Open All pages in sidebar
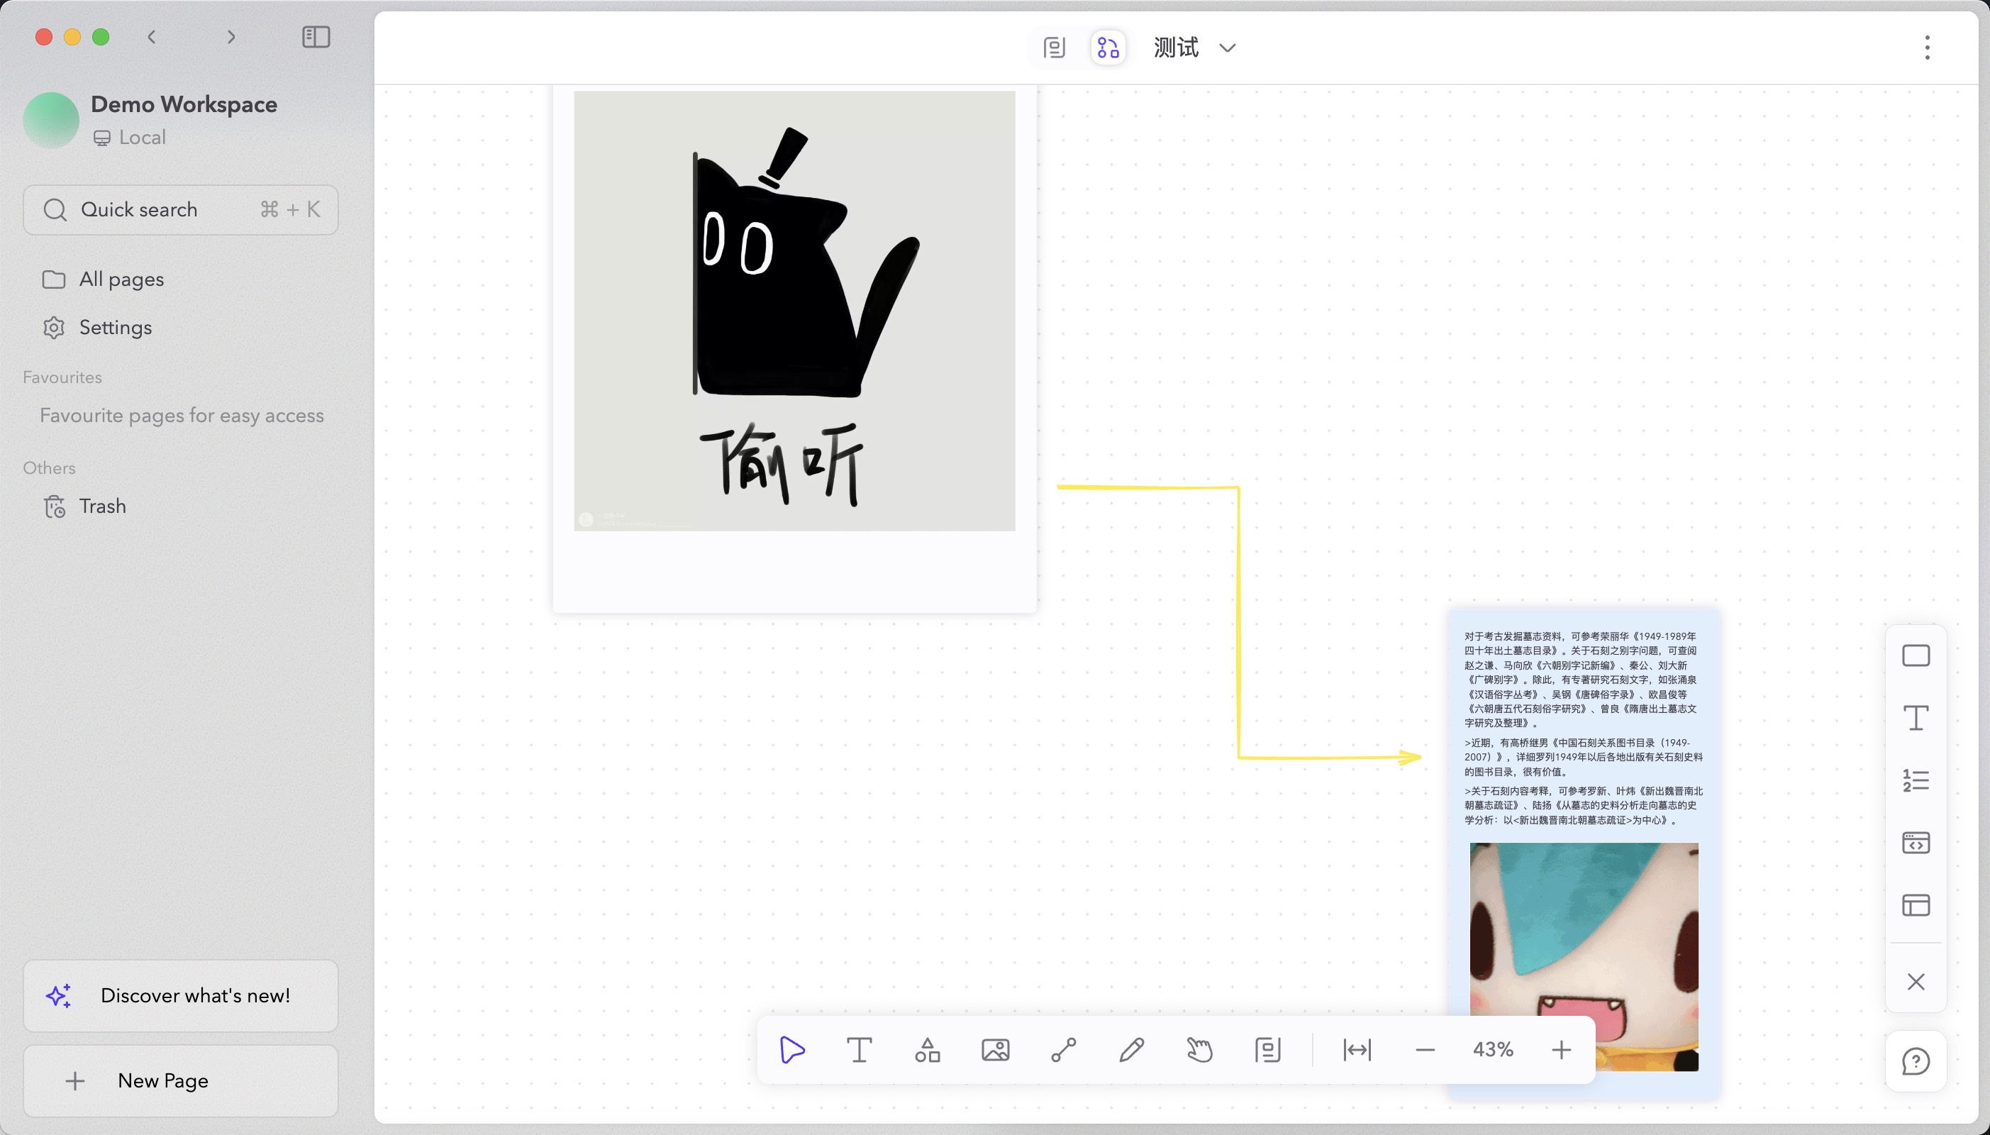 pos(121,279)
